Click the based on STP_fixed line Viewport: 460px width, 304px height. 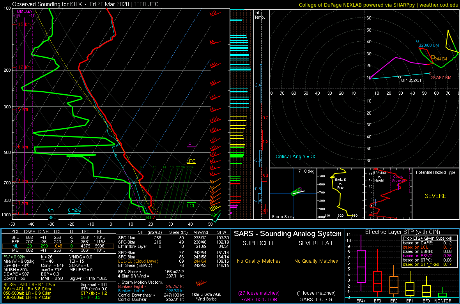point(427,264)
